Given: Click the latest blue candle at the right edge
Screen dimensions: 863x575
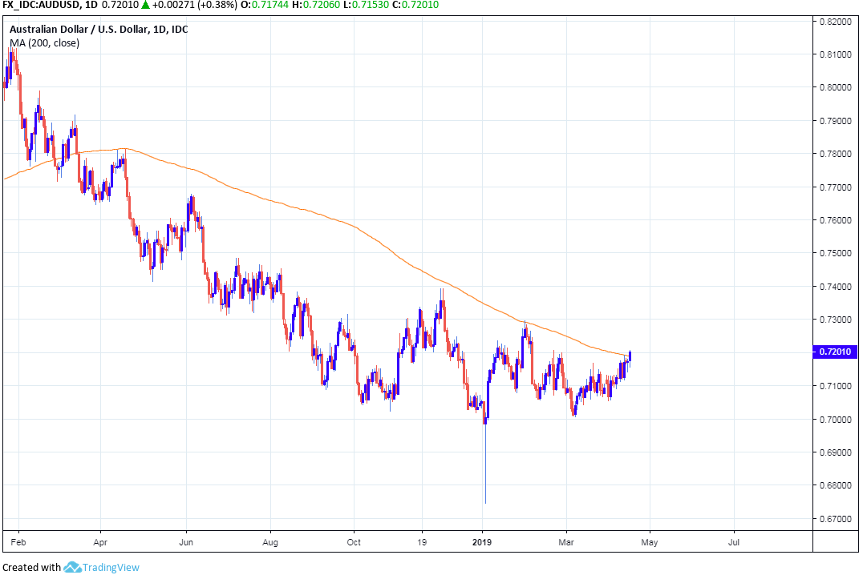Looking at the screenshot, I should pos(630,356).
